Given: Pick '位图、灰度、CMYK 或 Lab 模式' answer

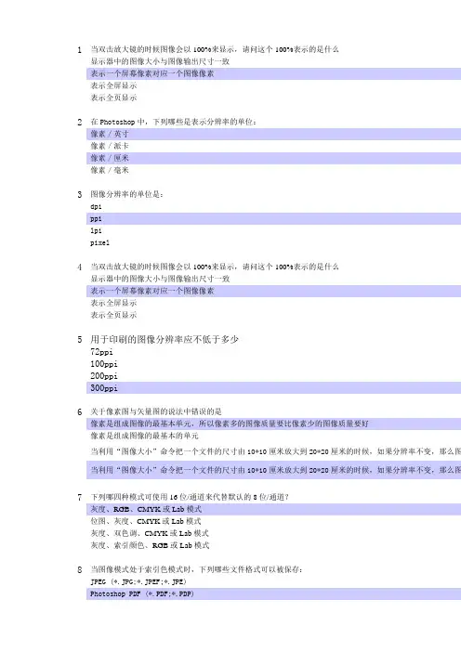Looking at the screenshot, I should [146, 521].
